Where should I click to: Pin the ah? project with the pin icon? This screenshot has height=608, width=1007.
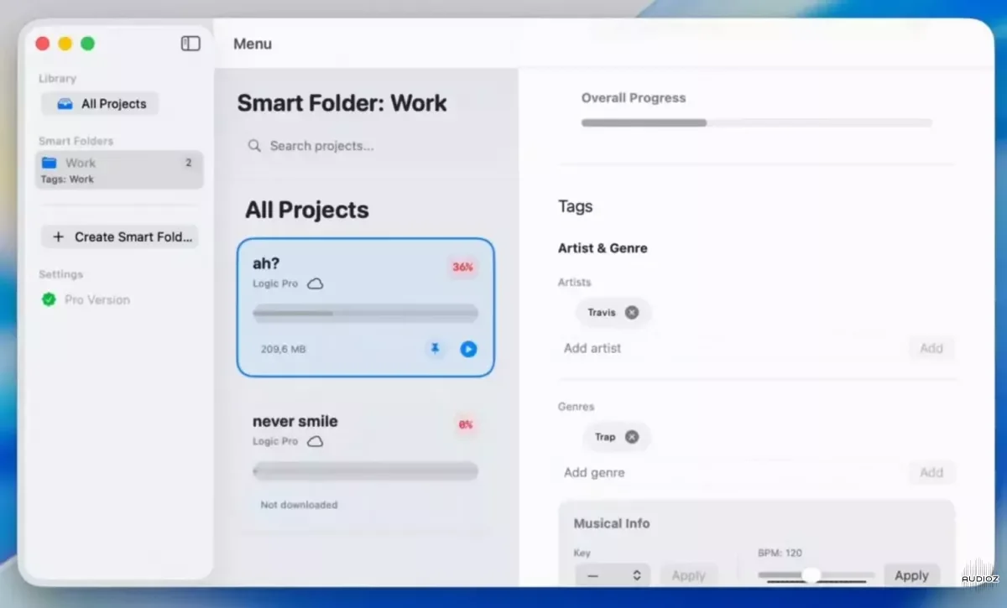click(435, 348)
